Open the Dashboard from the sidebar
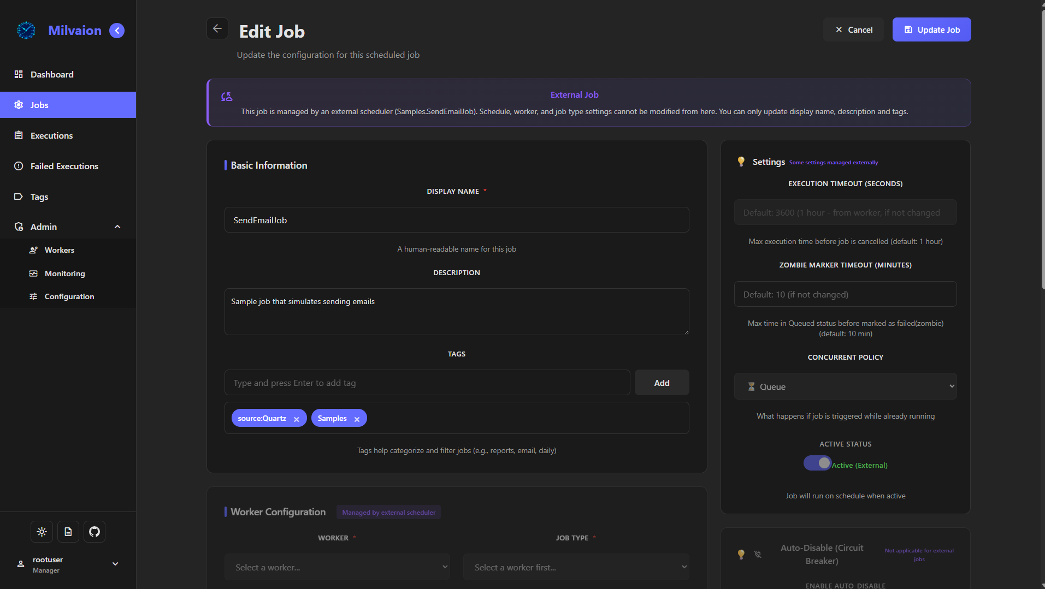This screenshot has width=1045, height=589. click(52, 74)
